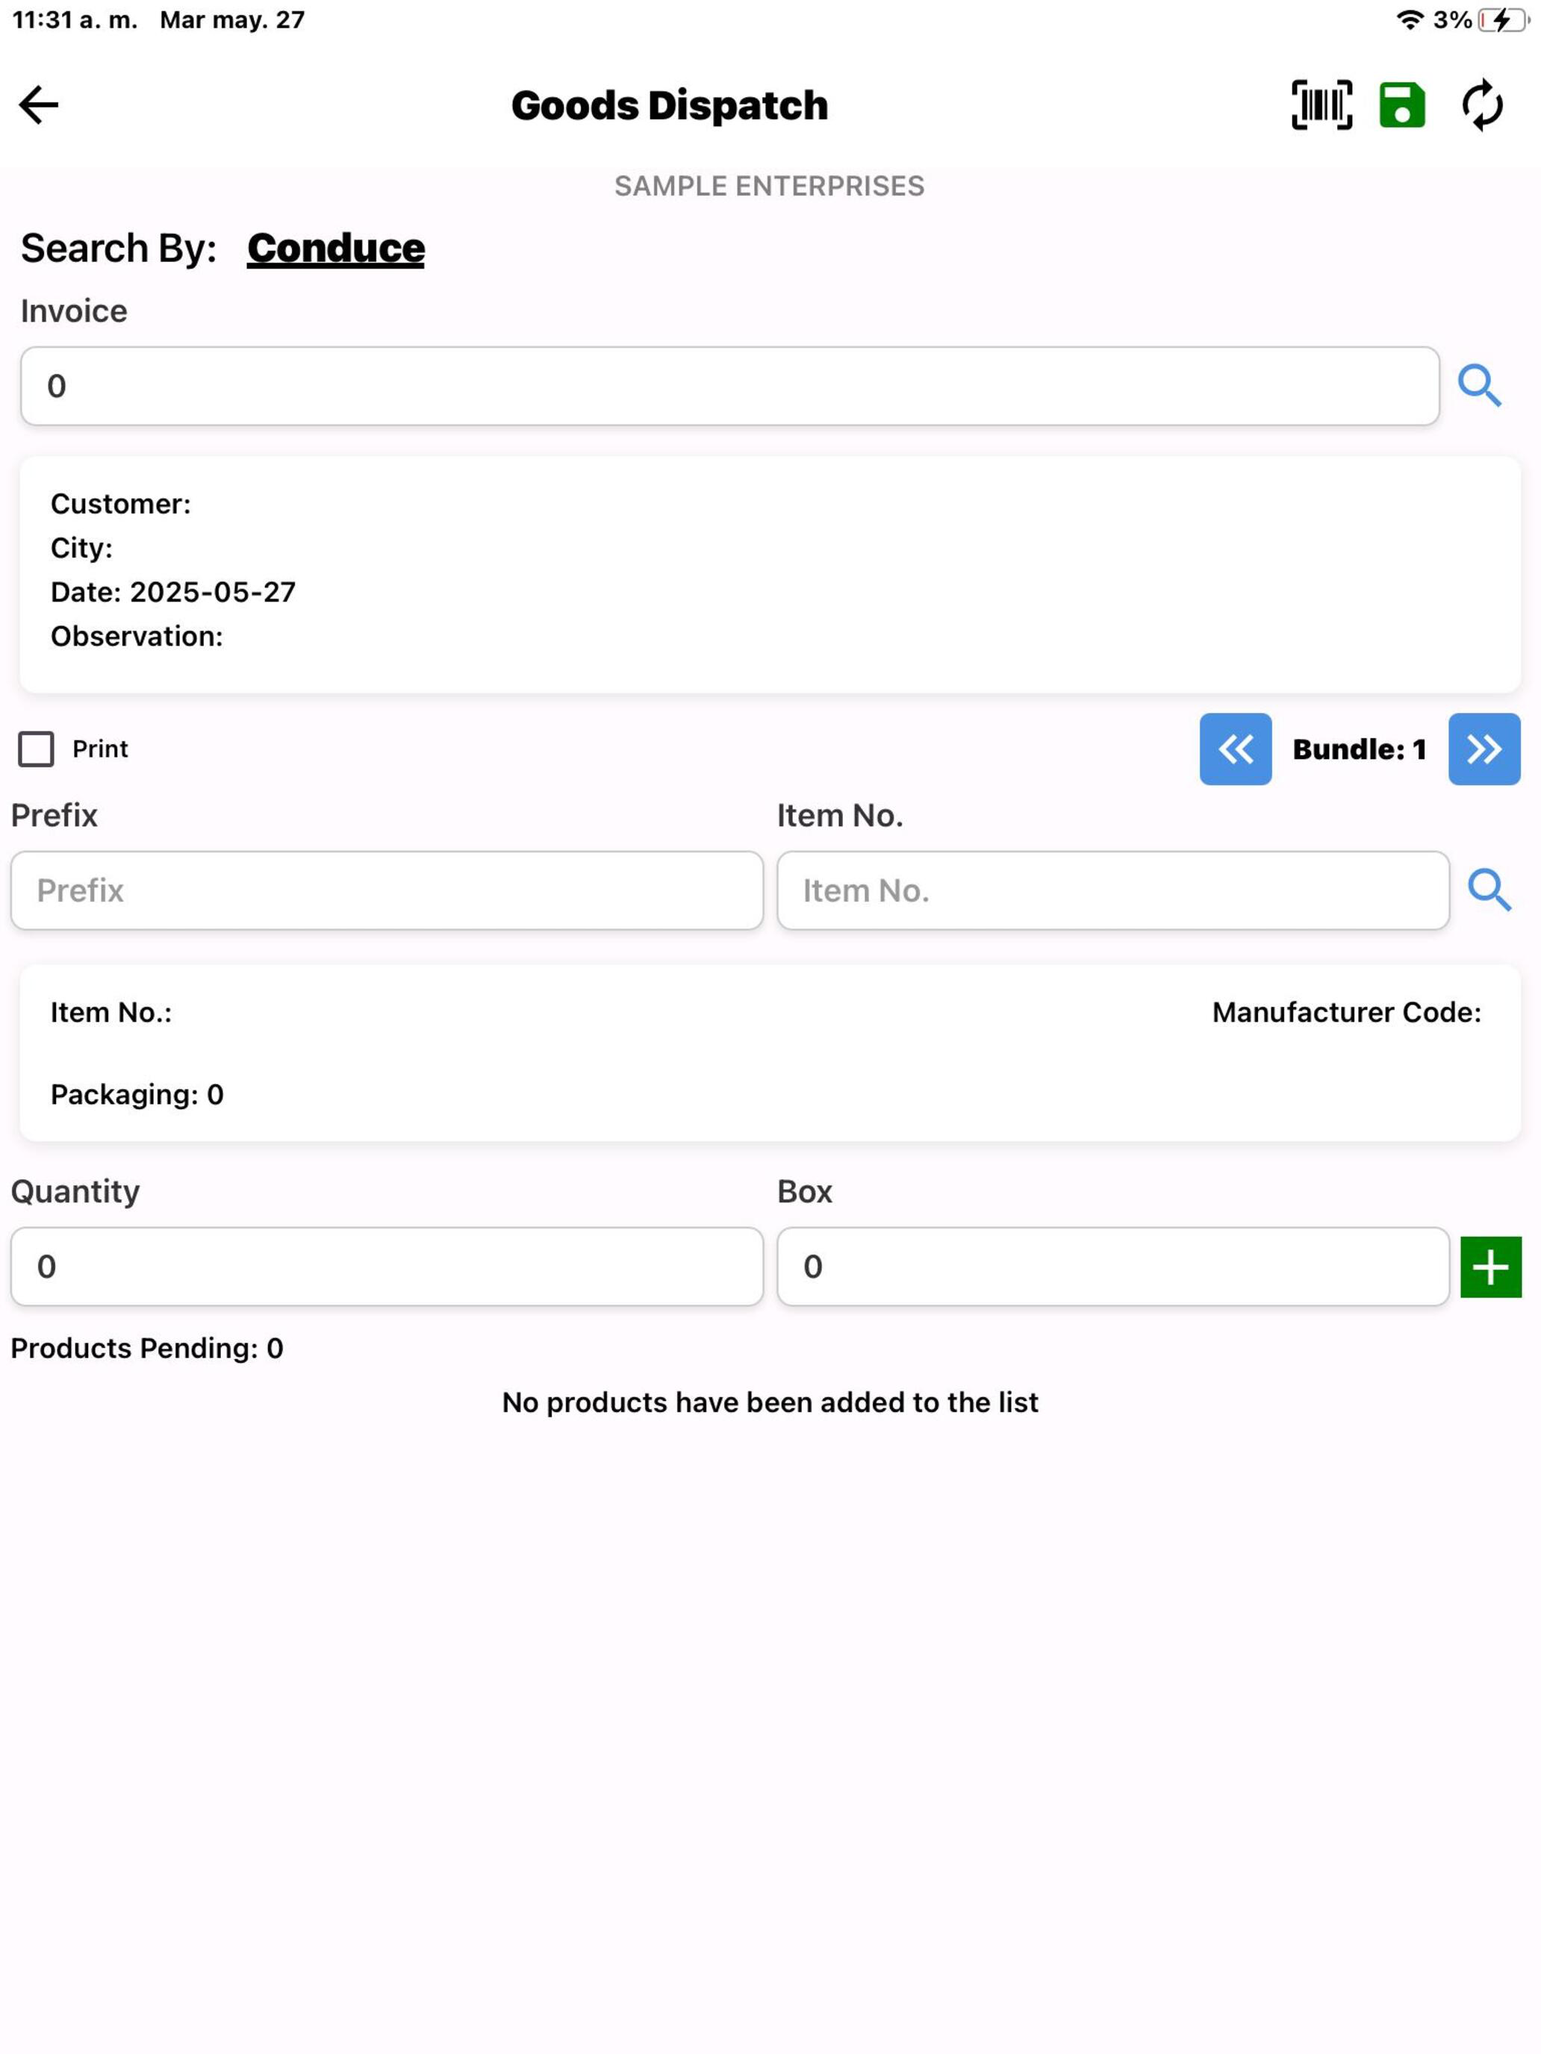The width and height of the screenshot is (1541, 2054).
Task: Save the dispatch with green disk icon
Action: coord(1401,105)
